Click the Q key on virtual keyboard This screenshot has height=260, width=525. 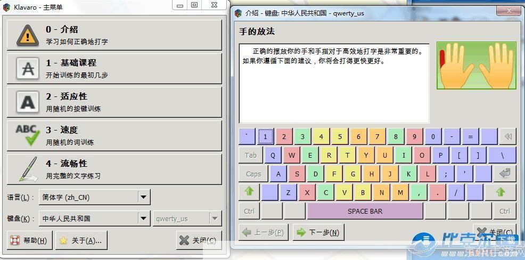click(x=273, y=155)
